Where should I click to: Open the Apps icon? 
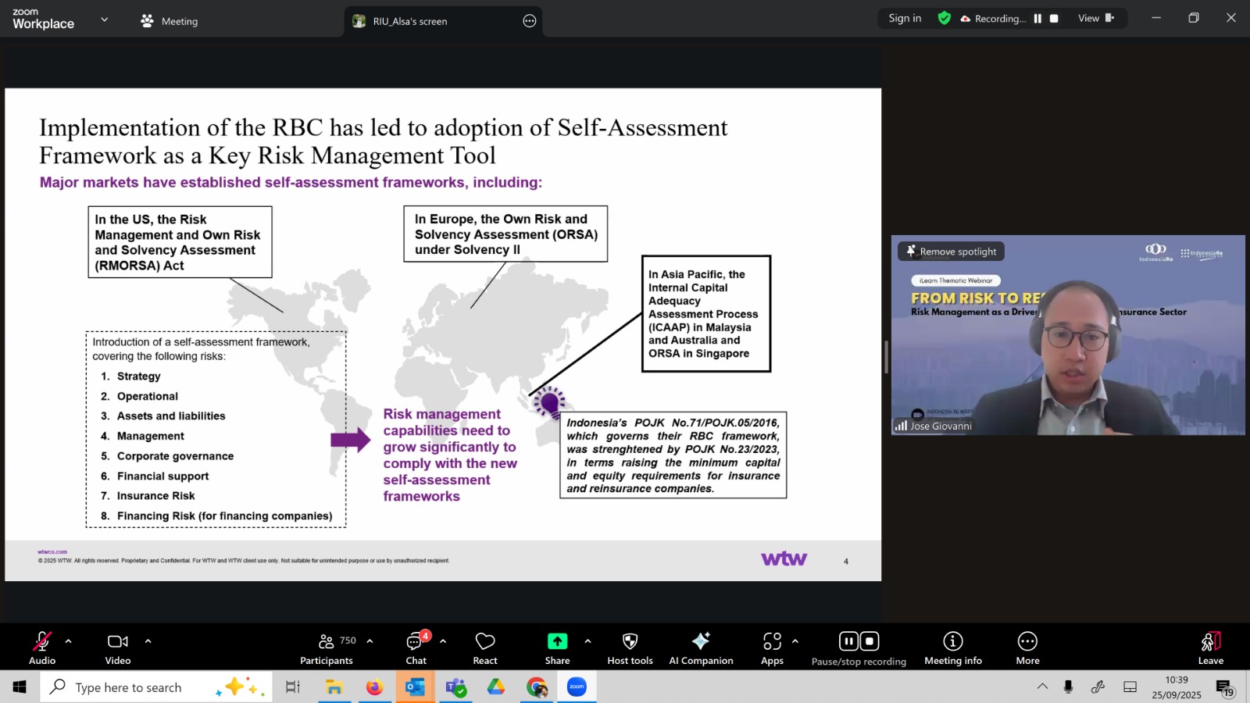point(772,648)
